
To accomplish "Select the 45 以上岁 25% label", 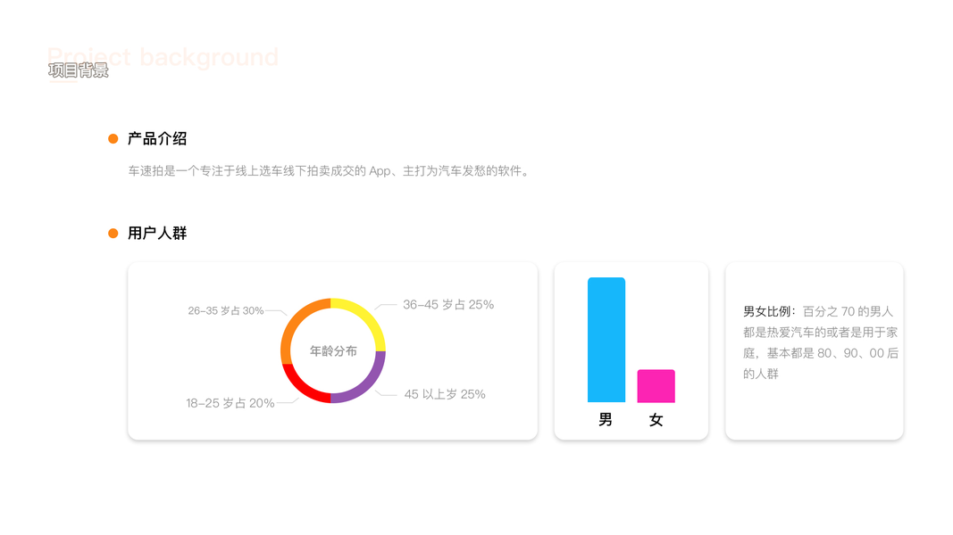I will point(445,394).
